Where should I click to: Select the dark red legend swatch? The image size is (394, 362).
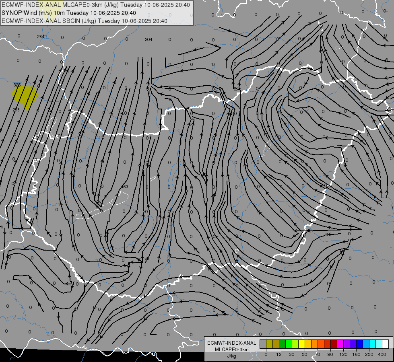(334, 344)
